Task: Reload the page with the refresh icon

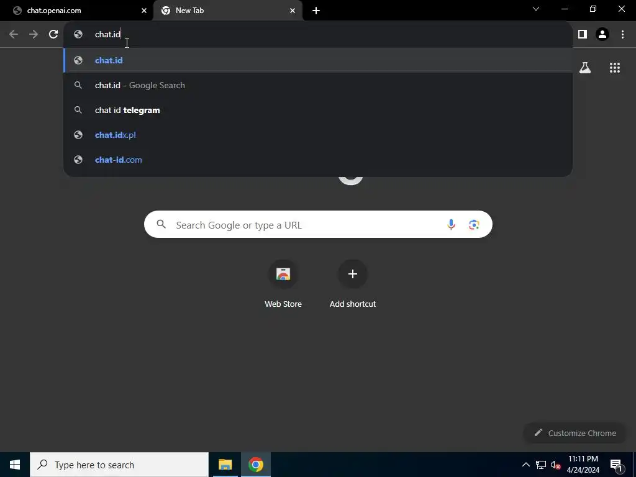Action: click(x=53, y=35)
